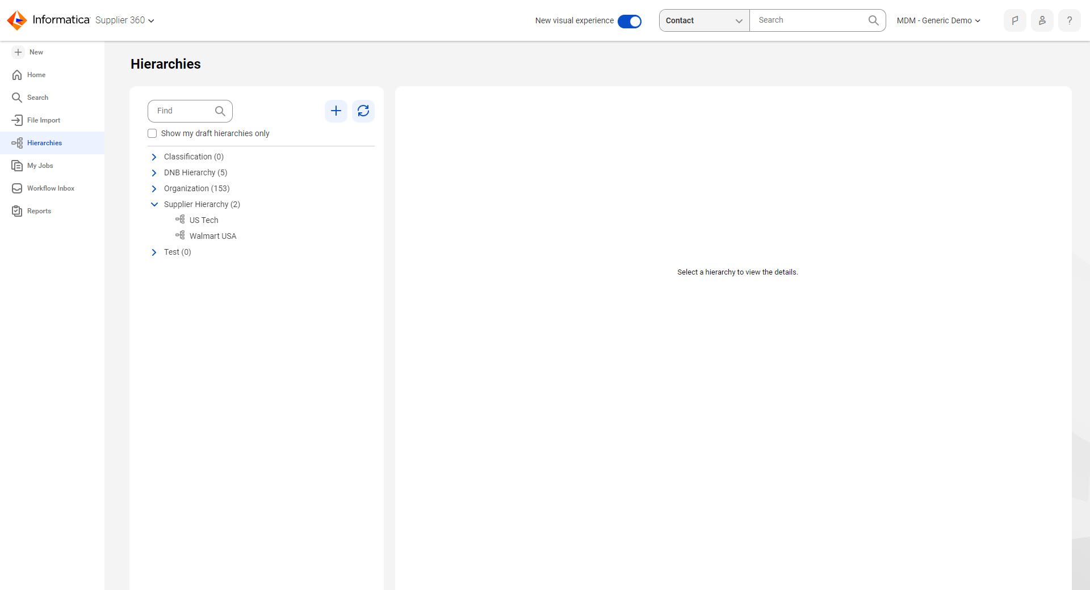Select the Supplier Hierarchy (2) label

[x=202, y=204]
